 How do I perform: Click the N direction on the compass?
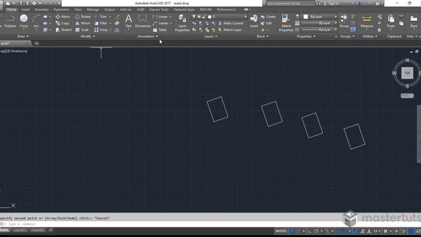click(407, 60)
